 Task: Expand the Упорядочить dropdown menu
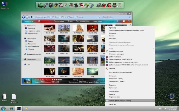29,21
